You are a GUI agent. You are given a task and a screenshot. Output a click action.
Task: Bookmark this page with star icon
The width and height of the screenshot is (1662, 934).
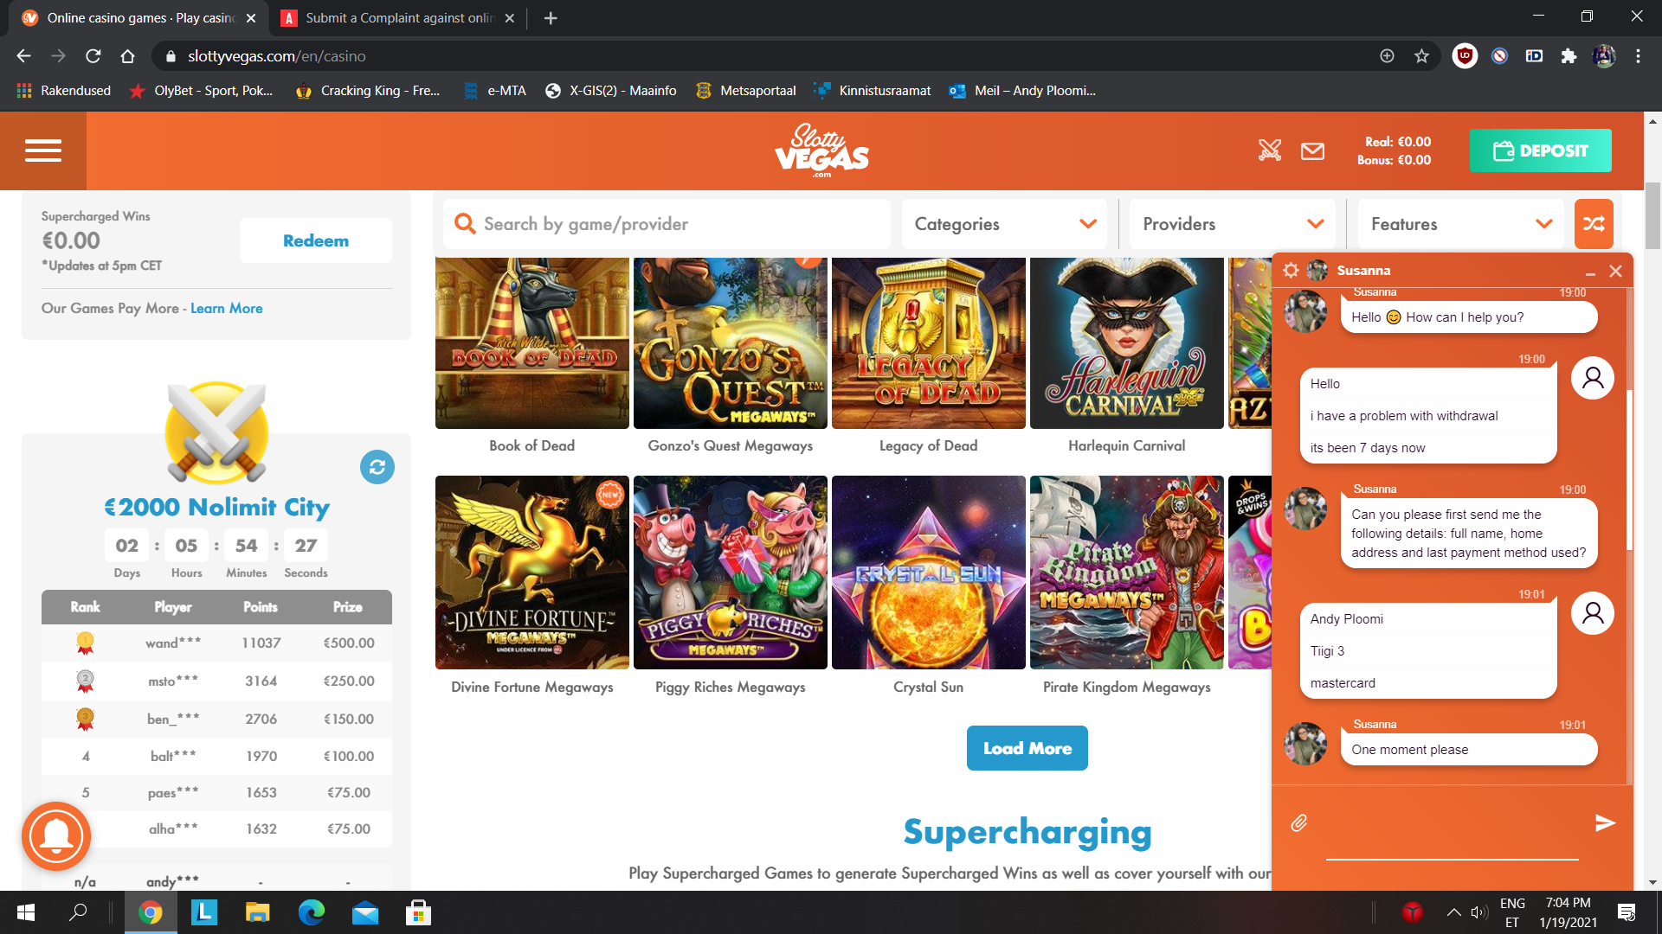coord(1421,56)
